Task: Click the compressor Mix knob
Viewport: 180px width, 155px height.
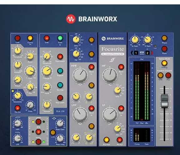Action: point(30,87)
